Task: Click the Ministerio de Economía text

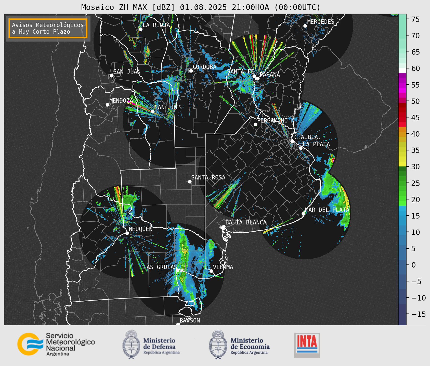Action: (250, 346)
